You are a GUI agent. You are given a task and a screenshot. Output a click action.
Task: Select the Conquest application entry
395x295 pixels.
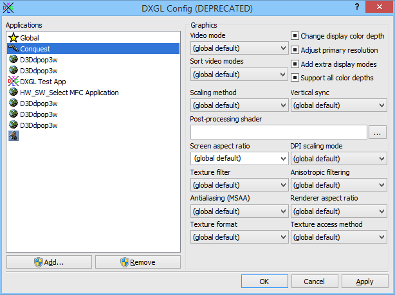point(93,49)
